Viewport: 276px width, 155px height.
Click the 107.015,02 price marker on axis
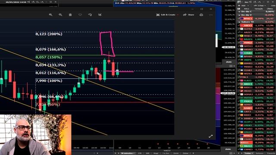click(x=228, y=93)
